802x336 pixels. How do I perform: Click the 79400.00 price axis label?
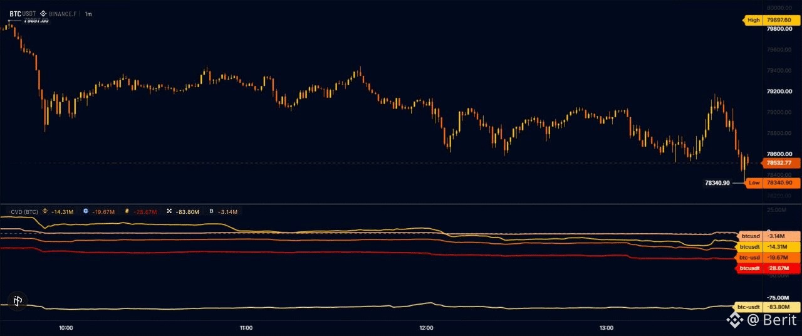coord(779,71)
